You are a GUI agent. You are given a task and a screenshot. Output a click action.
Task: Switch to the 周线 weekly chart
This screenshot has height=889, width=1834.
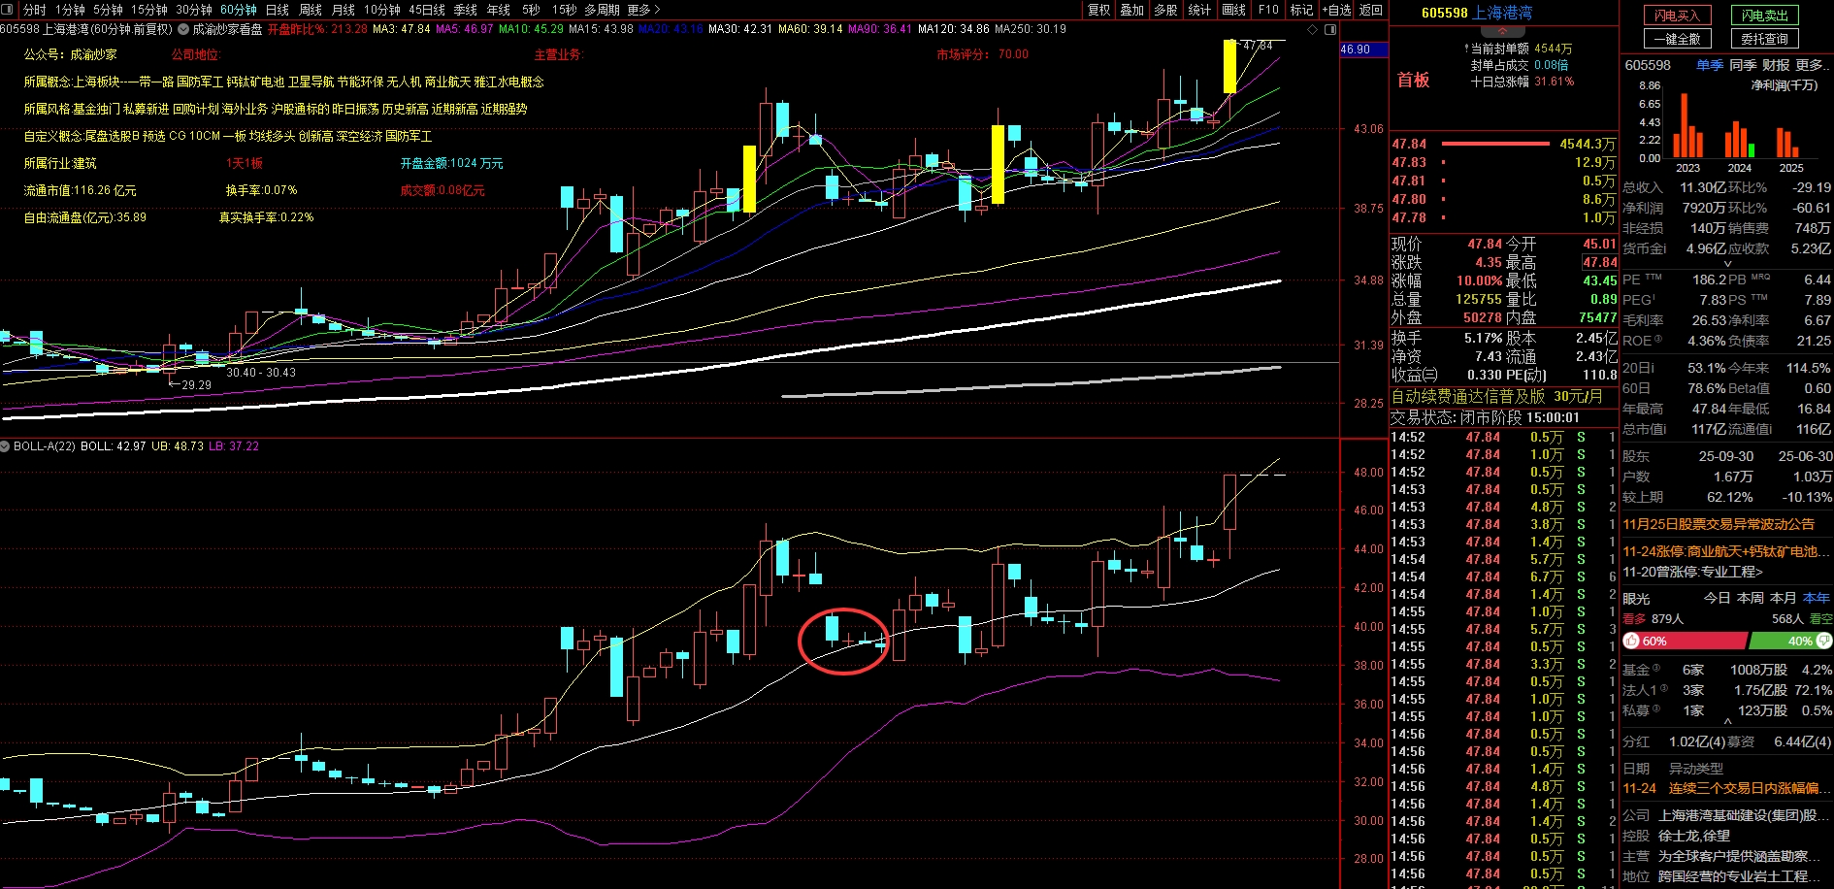(311, 10)
